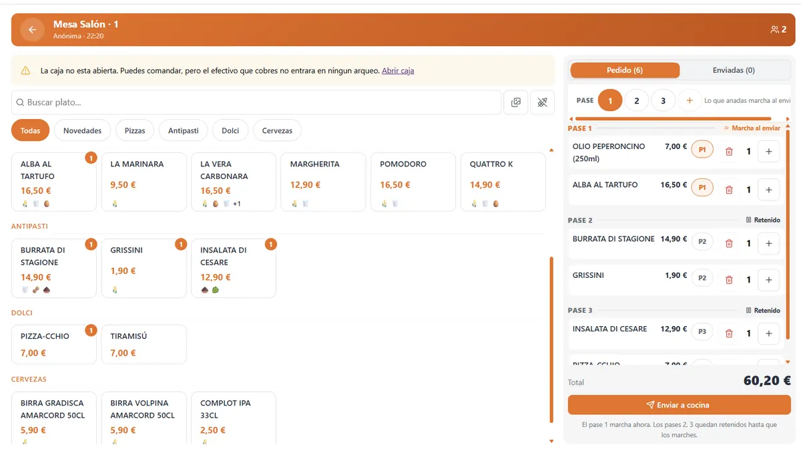Add LA VERA CARBONARA pizza card
This screenshot has height=451, width=801.
point(234,182)
